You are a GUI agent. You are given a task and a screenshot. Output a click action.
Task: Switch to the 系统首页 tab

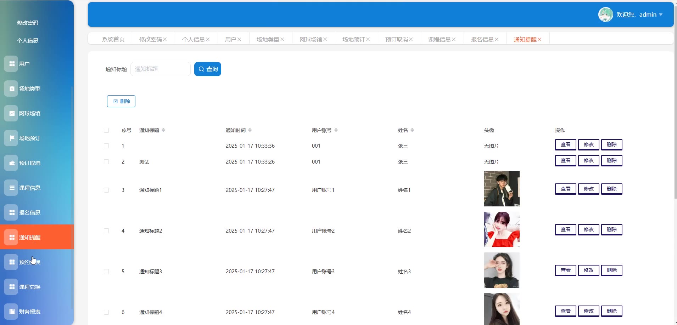(113, 39)
